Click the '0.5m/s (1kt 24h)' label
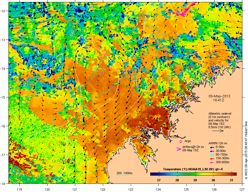 [x=219, y=127]
